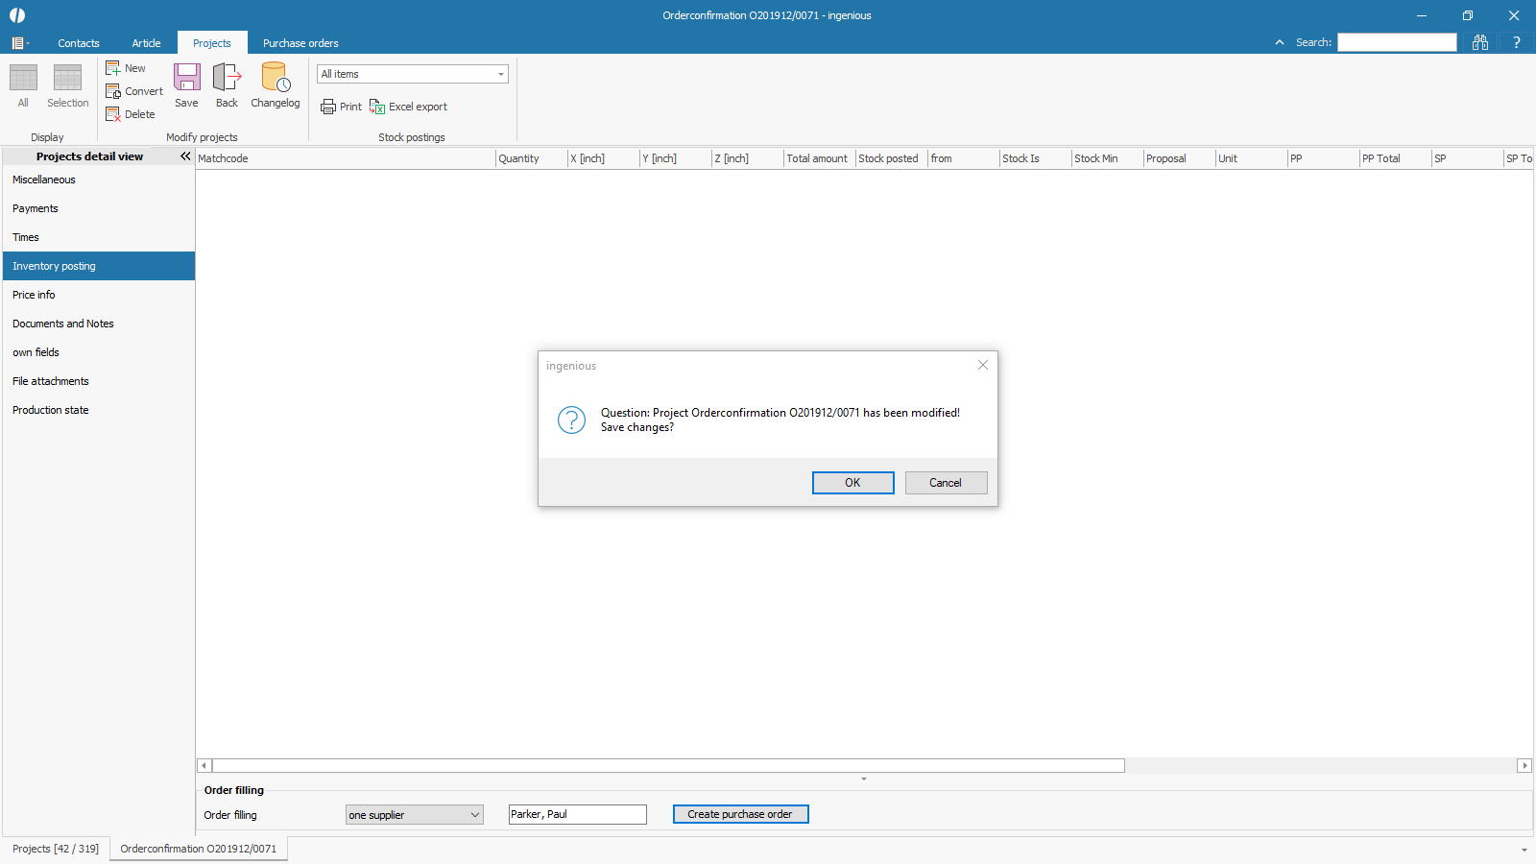Click Cancel in the dialog
Viewport: 1536px width, 864px height.
[946, 483]
